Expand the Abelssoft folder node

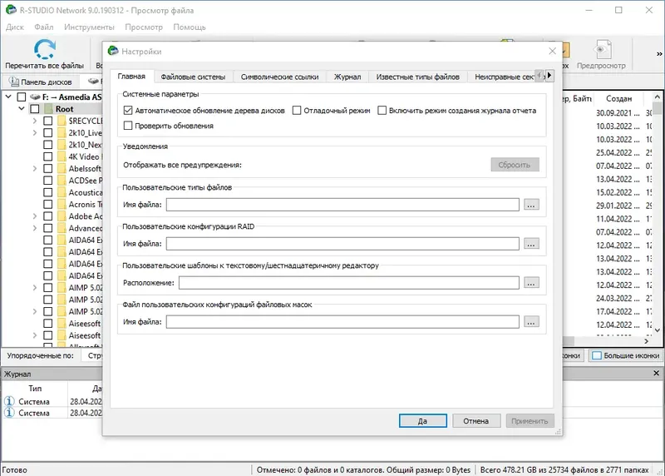[x=35, y=169]
